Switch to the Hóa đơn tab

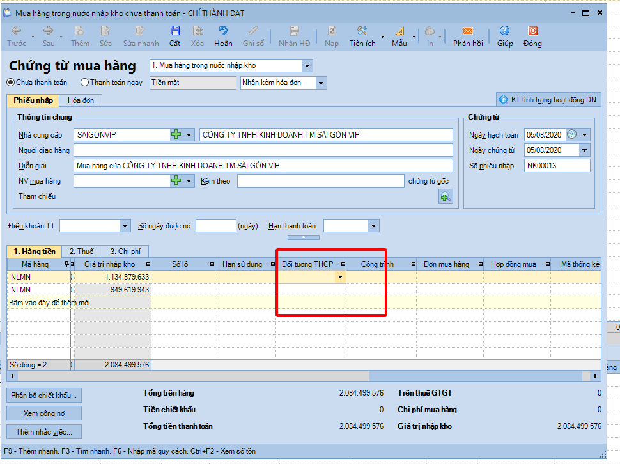(81, 100)
